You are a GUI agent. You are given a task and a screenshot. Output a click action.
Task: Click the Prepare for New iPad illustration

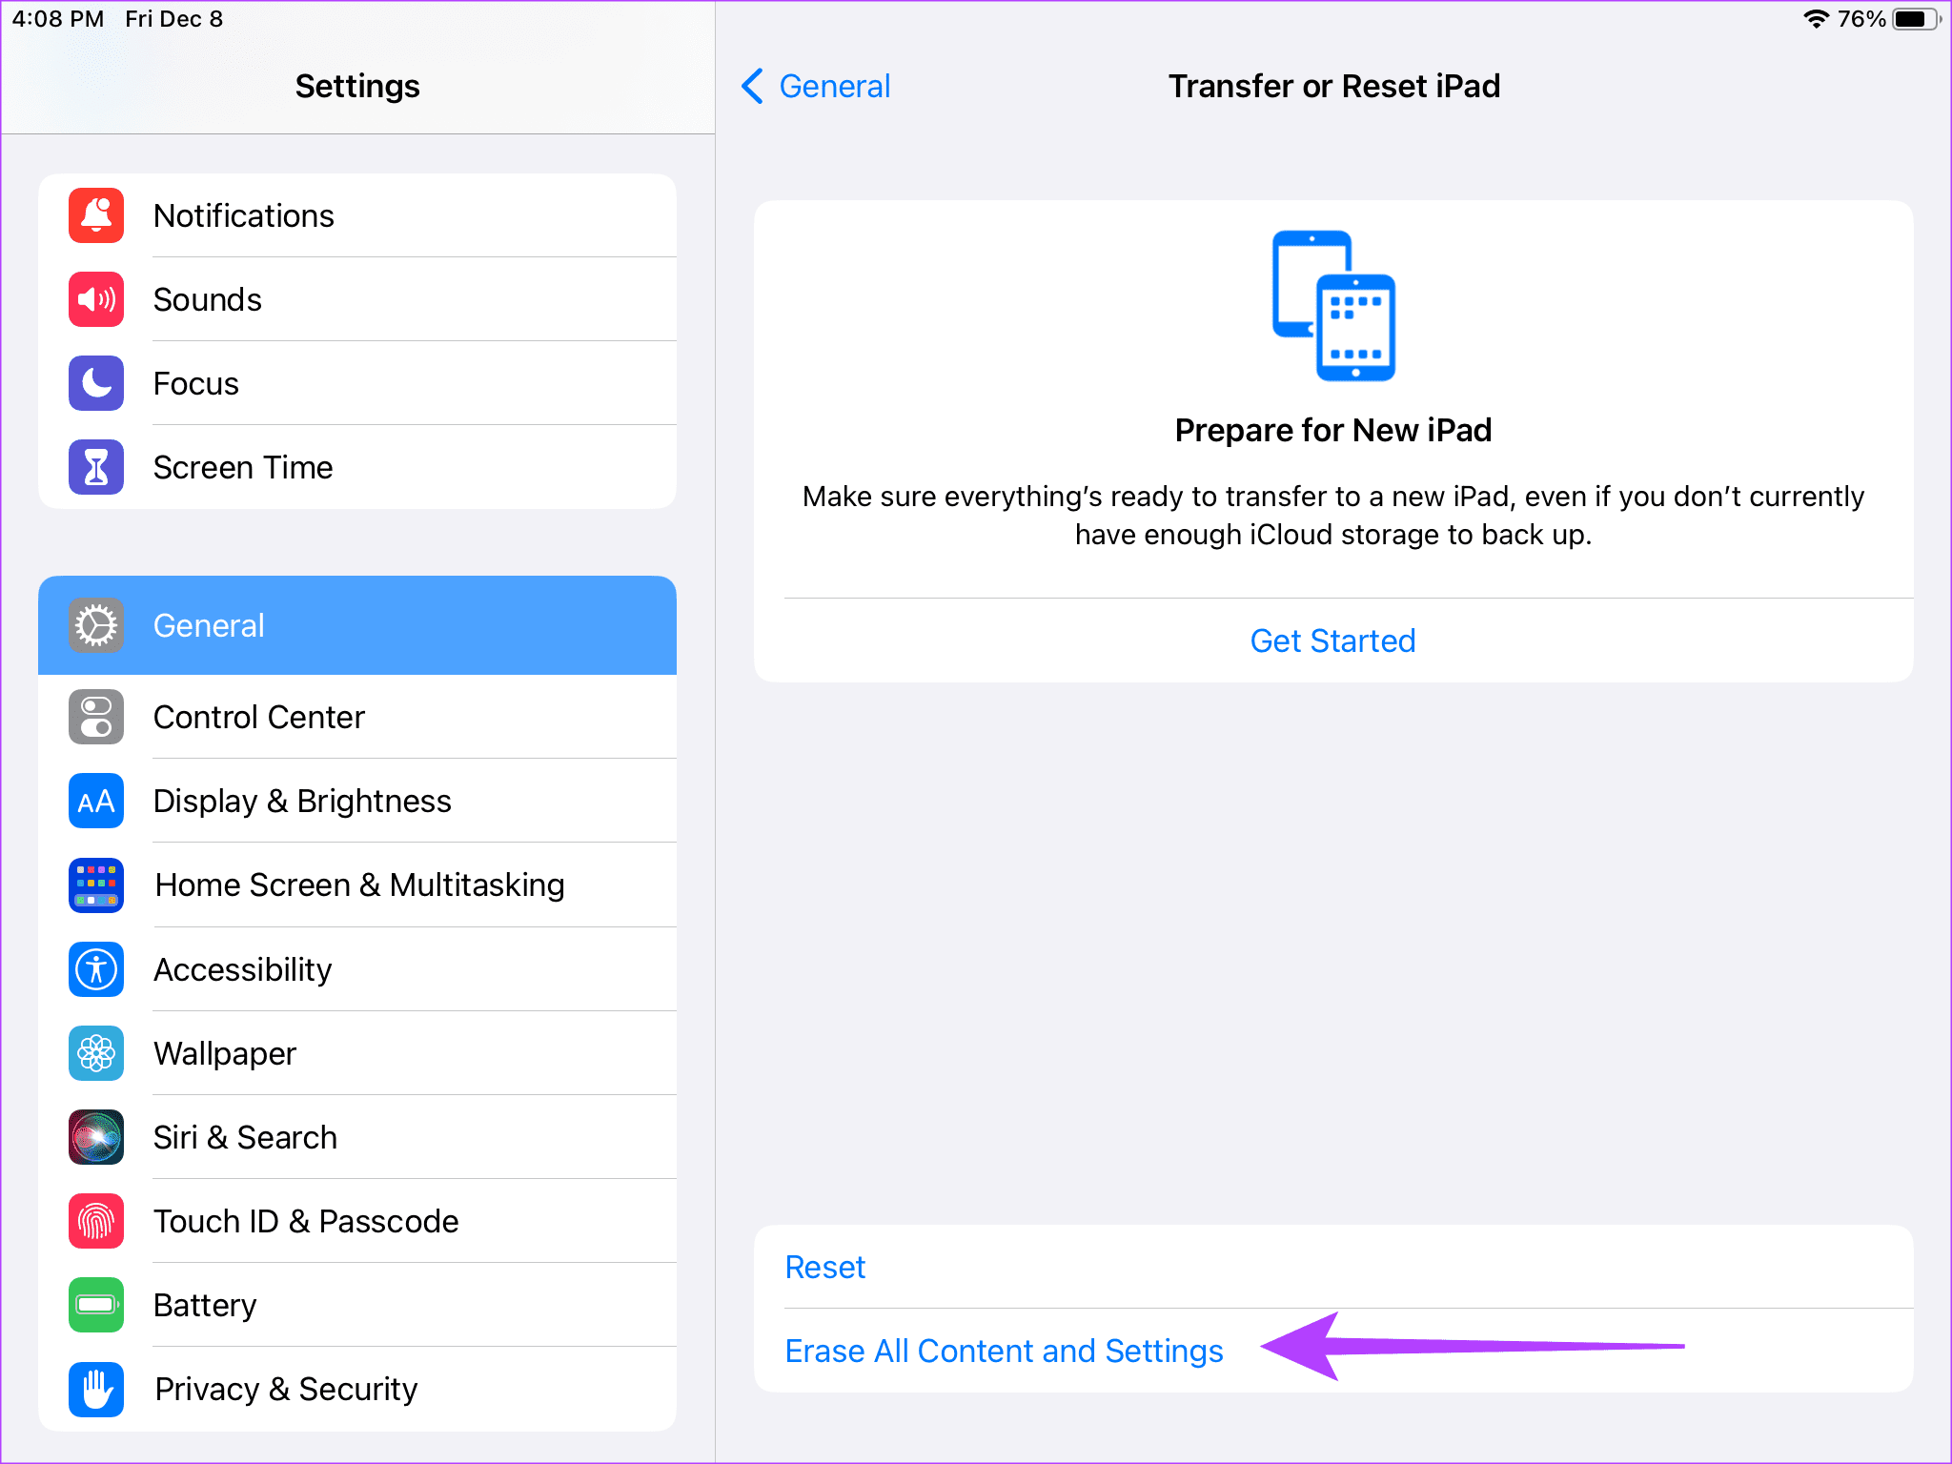(1333, 306)
